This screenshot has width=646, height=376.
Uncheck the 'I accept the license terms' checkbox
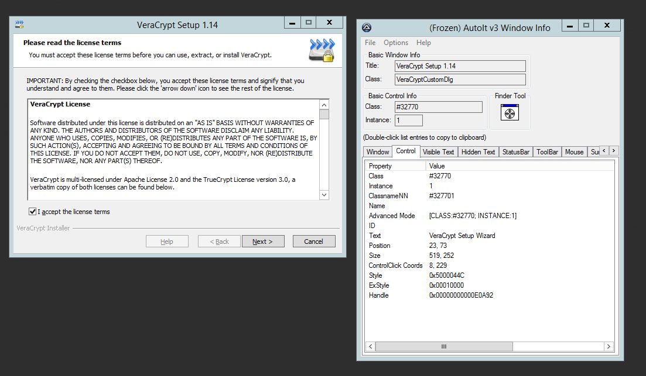[x=32, y=212]
